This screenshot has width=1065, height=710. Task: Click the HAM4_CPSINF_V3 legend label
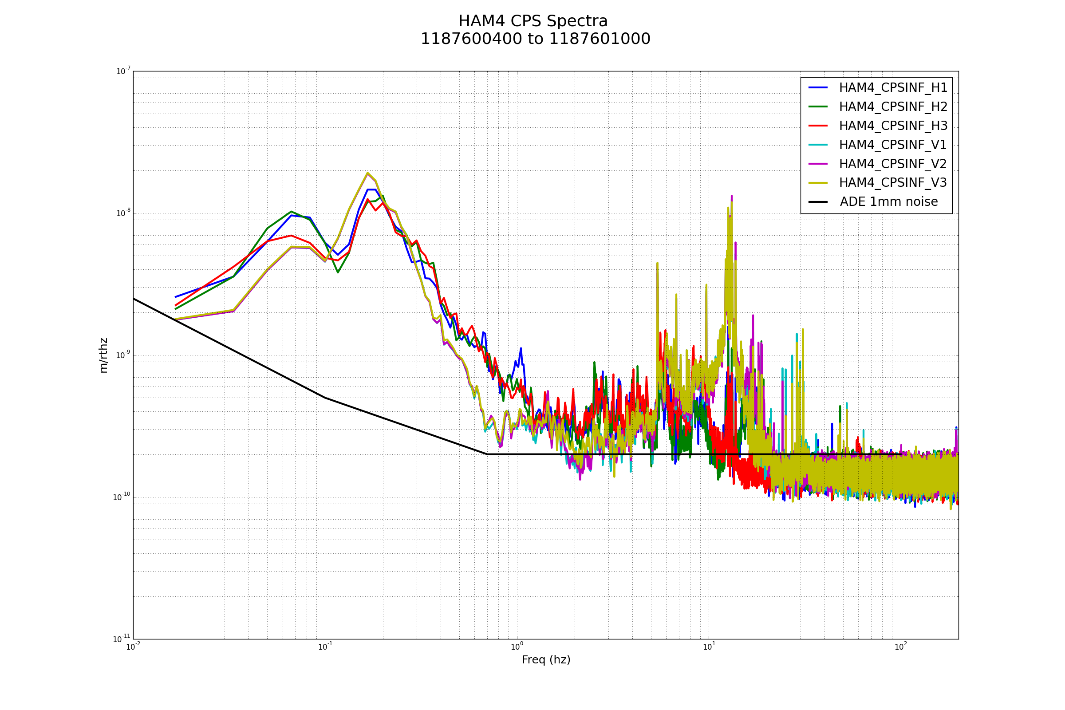click(893, 183)
